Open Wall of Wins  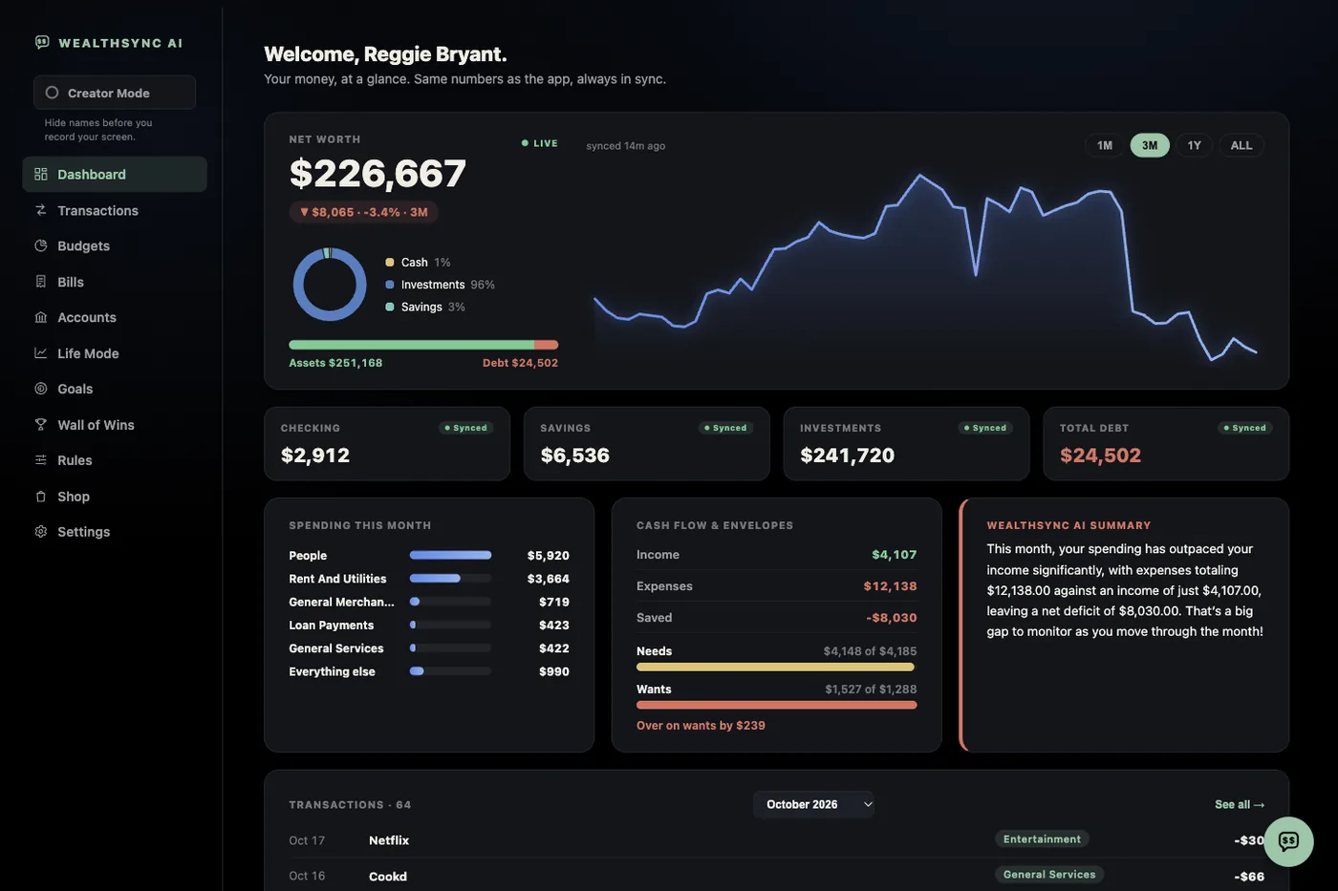tap(115, 424)
